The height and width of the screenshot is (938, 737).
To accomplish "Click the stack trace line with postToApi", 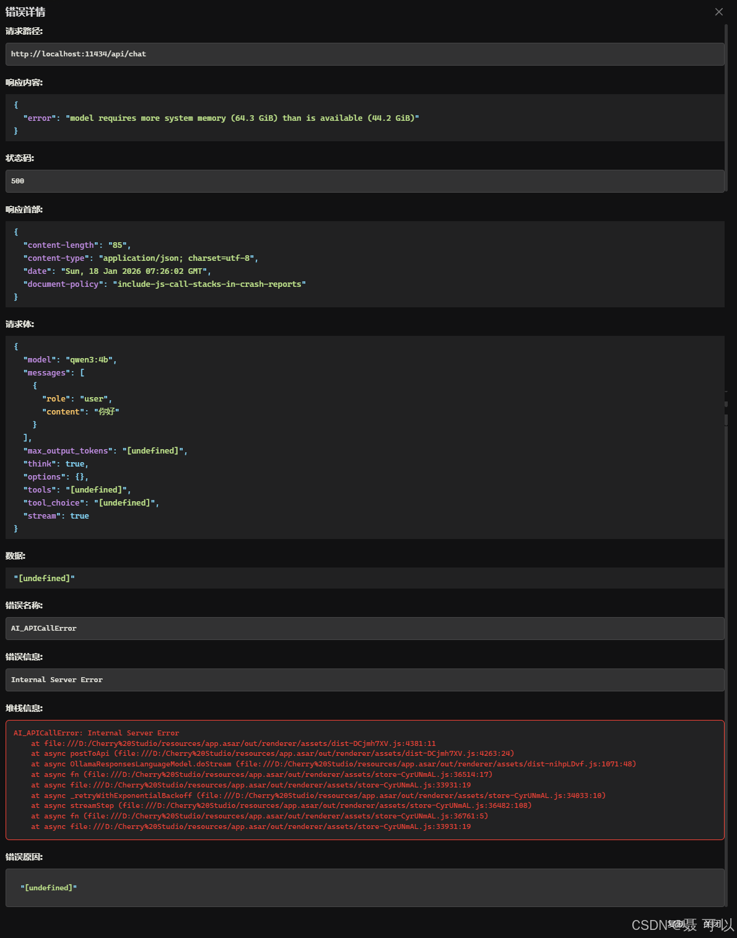I will click(x=273, y=754).
